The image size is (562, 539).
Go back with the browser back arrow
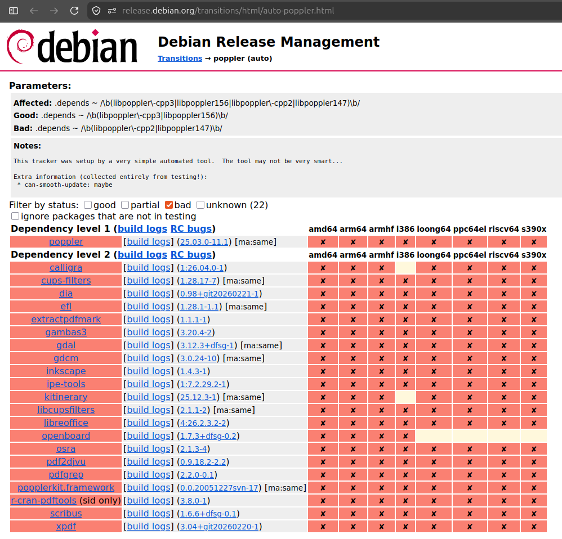click(34, 11)
